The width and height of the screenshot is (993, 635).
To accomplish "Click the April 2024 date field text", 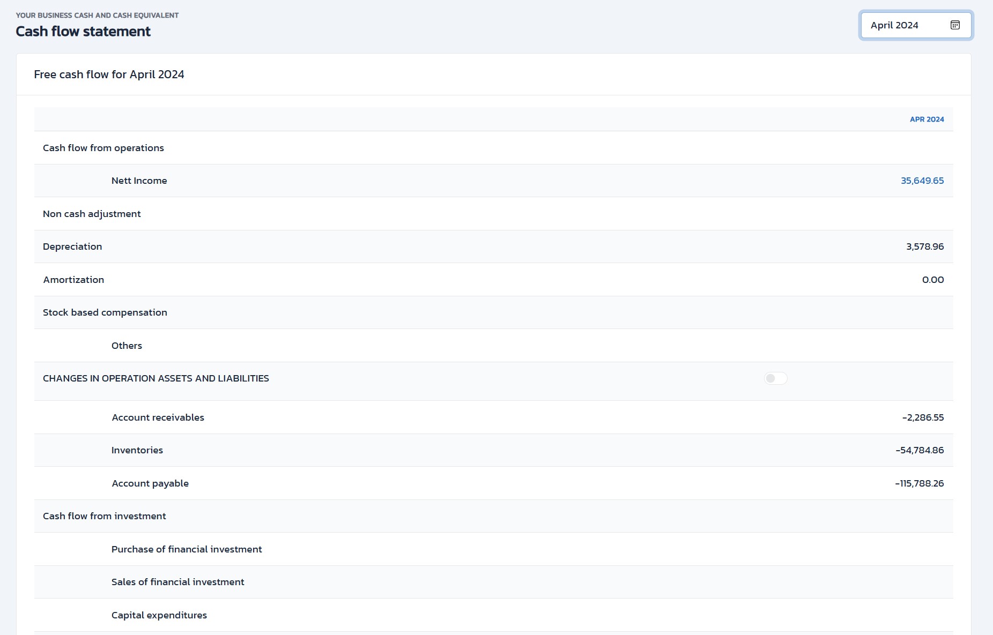I will point(894,25).
